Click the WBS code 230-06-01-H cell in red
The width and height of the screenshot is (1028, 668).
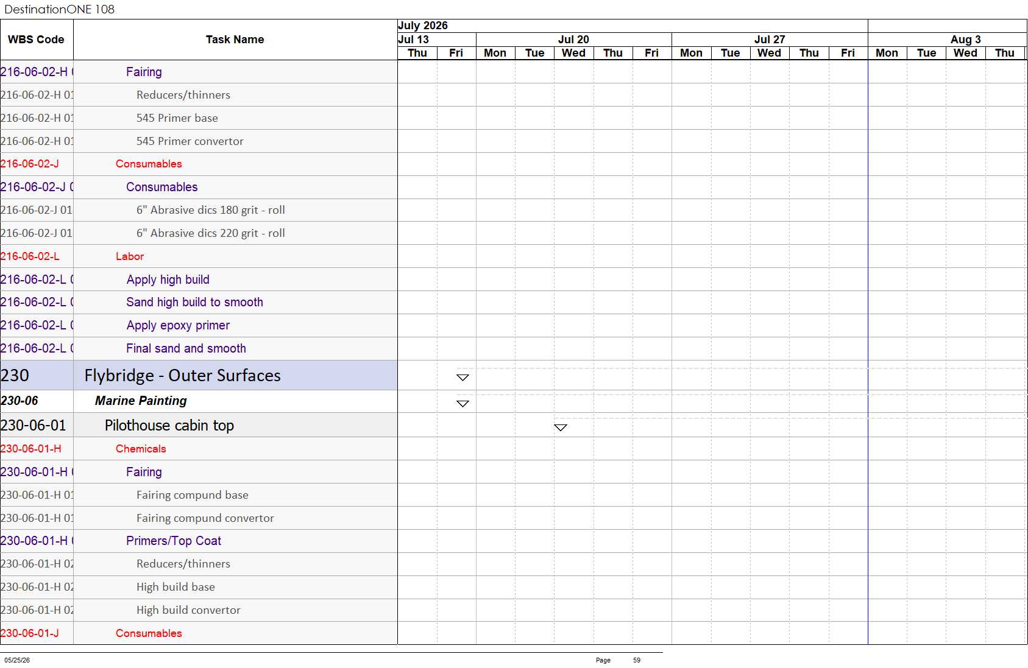pyautogui.click(x=37, y=449)
